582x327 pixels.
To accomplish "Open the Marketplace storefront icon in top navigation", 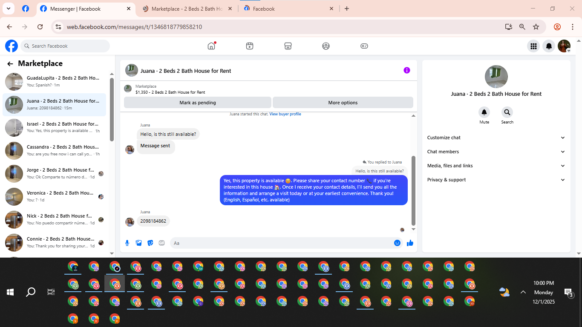I will (x=288, y=46).
